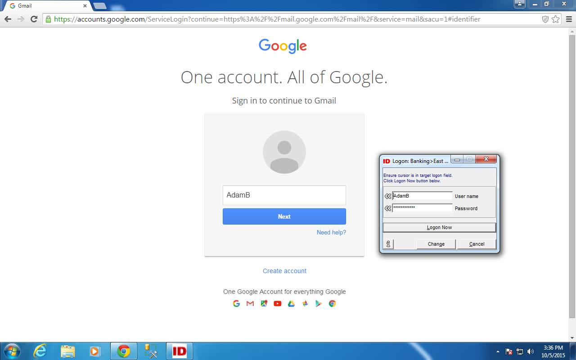Reload the page with refresh icon
Image resolution: width=576 pixels, height=360 pixels.
tap(34, 19)
